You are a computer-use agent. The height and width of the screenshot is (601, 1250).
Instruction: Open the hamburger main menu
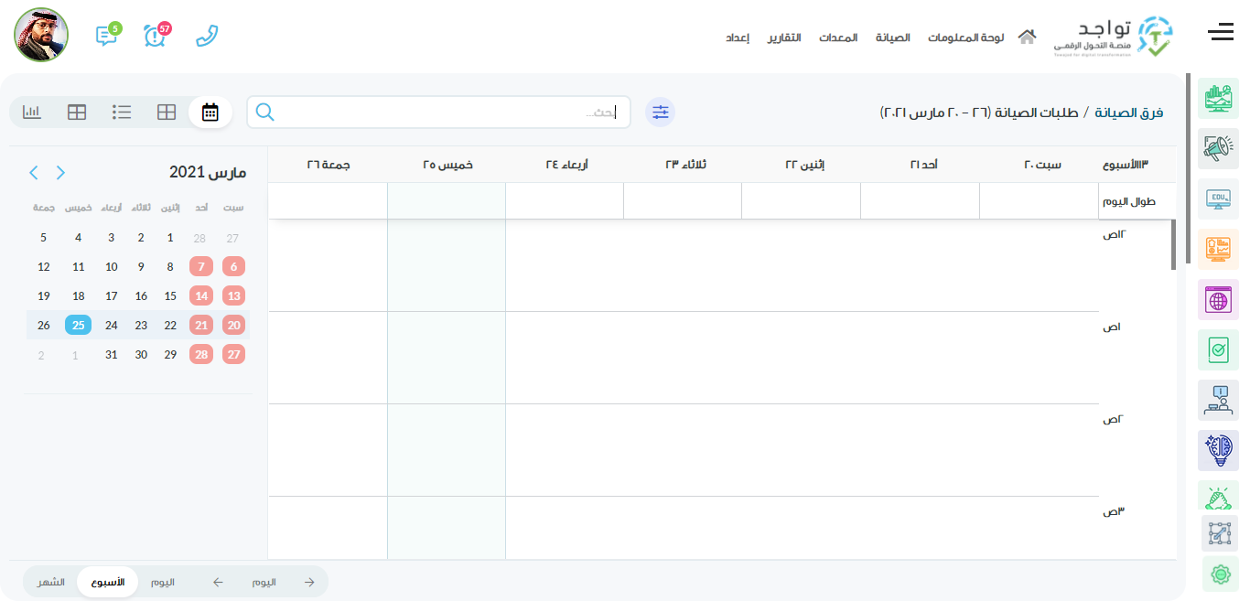pyautogui.click(x=1220, y=34)
